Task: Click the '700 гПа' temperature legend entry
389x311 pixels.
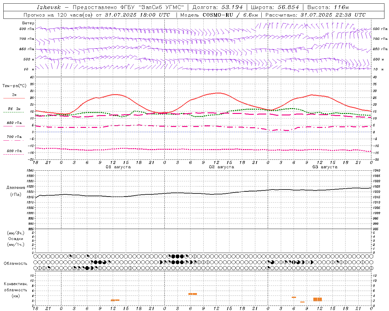Action: point(14,137)
